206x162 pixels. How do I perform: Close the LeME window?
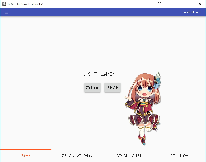(x=200, y=4)
